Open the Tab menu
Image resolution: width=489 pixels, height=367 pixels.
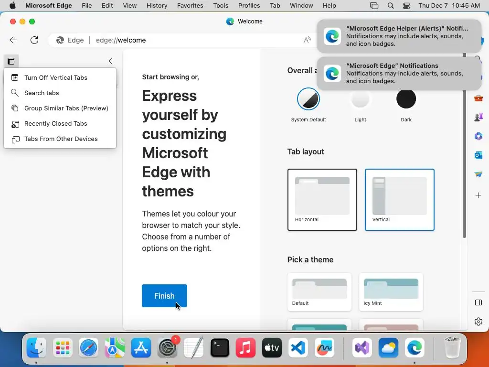(275, 6)
